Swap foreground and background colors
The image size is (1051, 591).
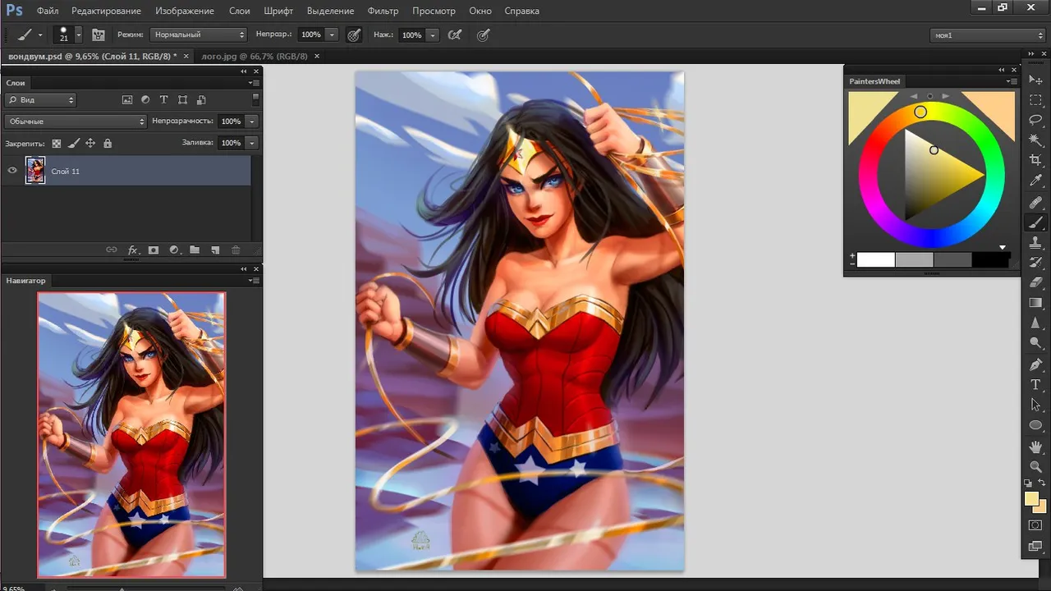click(1042, 483)
